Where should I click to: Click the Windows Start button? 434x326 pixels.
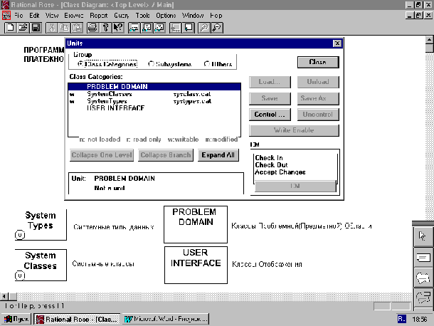(x=16, y=319)
